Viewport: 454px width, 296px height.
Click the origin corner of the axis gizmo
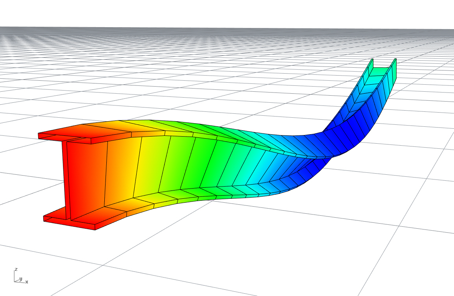[15, 281]
